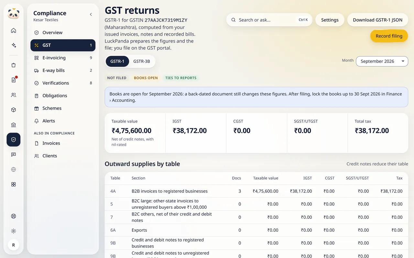Go to the Home icon in the left rail
414x258 pixels.
tap(14, 31)
